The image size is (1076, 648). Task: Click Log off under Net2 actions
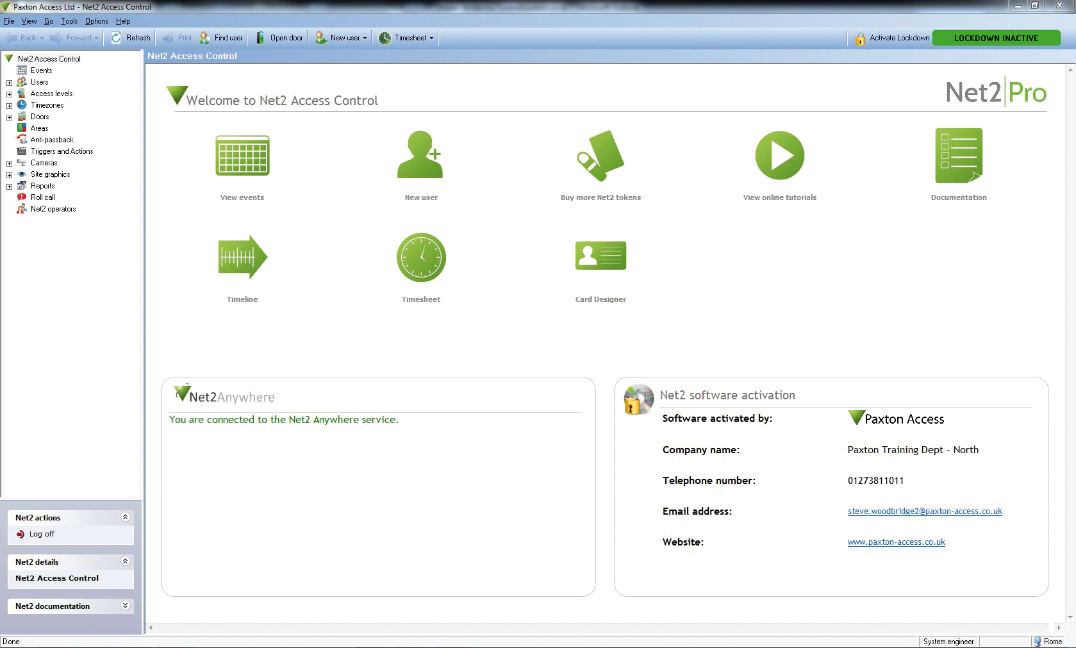[x=36, y=534]
